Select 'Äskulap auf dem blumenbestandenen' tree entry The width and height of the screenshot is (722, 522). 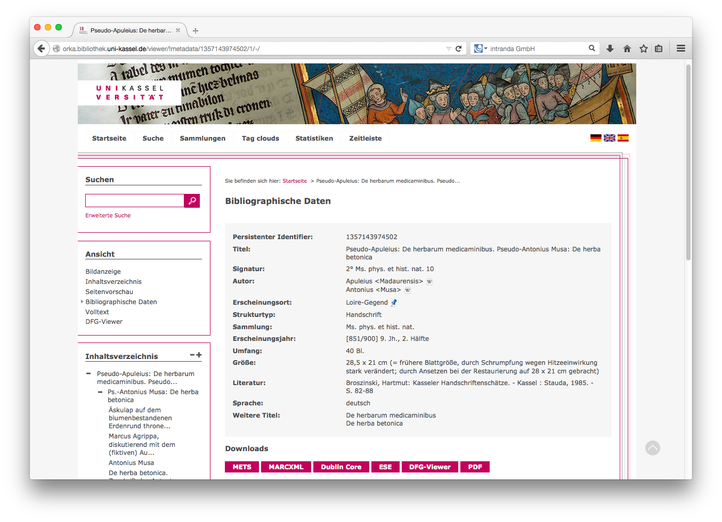(140, 418)
